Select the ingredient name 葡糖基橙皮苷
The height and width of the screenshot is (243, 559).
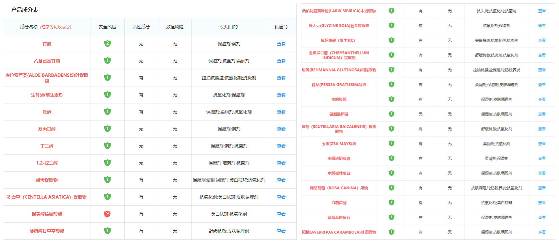point(339,217)
